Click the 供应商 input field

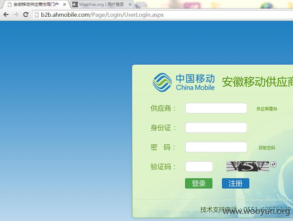216,108
